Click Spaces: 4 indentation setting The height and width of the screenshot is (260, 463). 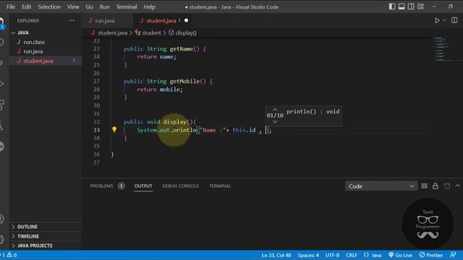(x=308, y=255)
